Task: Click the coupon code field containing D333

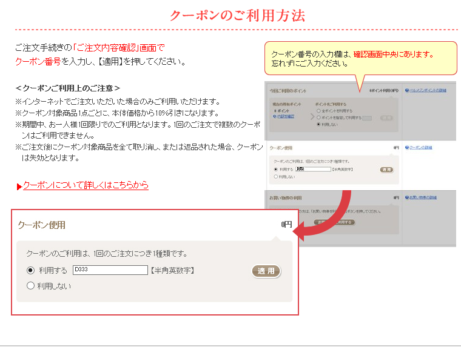Action: [x=110, y=270]
